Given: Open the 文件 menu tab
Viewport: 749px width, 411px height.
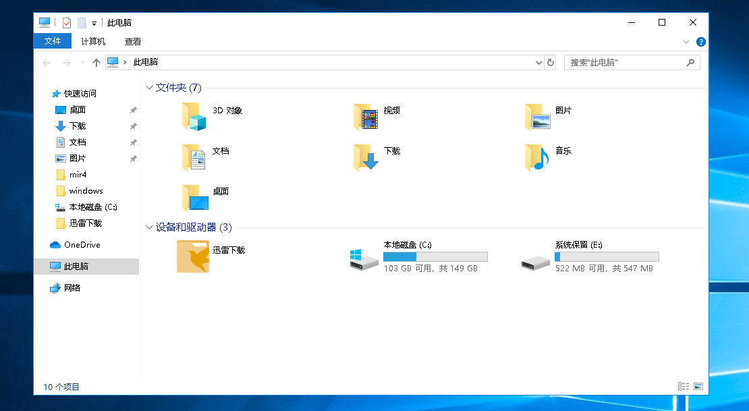Looking at the screenshot, I should pyautogui.click(x=53, y=41).
